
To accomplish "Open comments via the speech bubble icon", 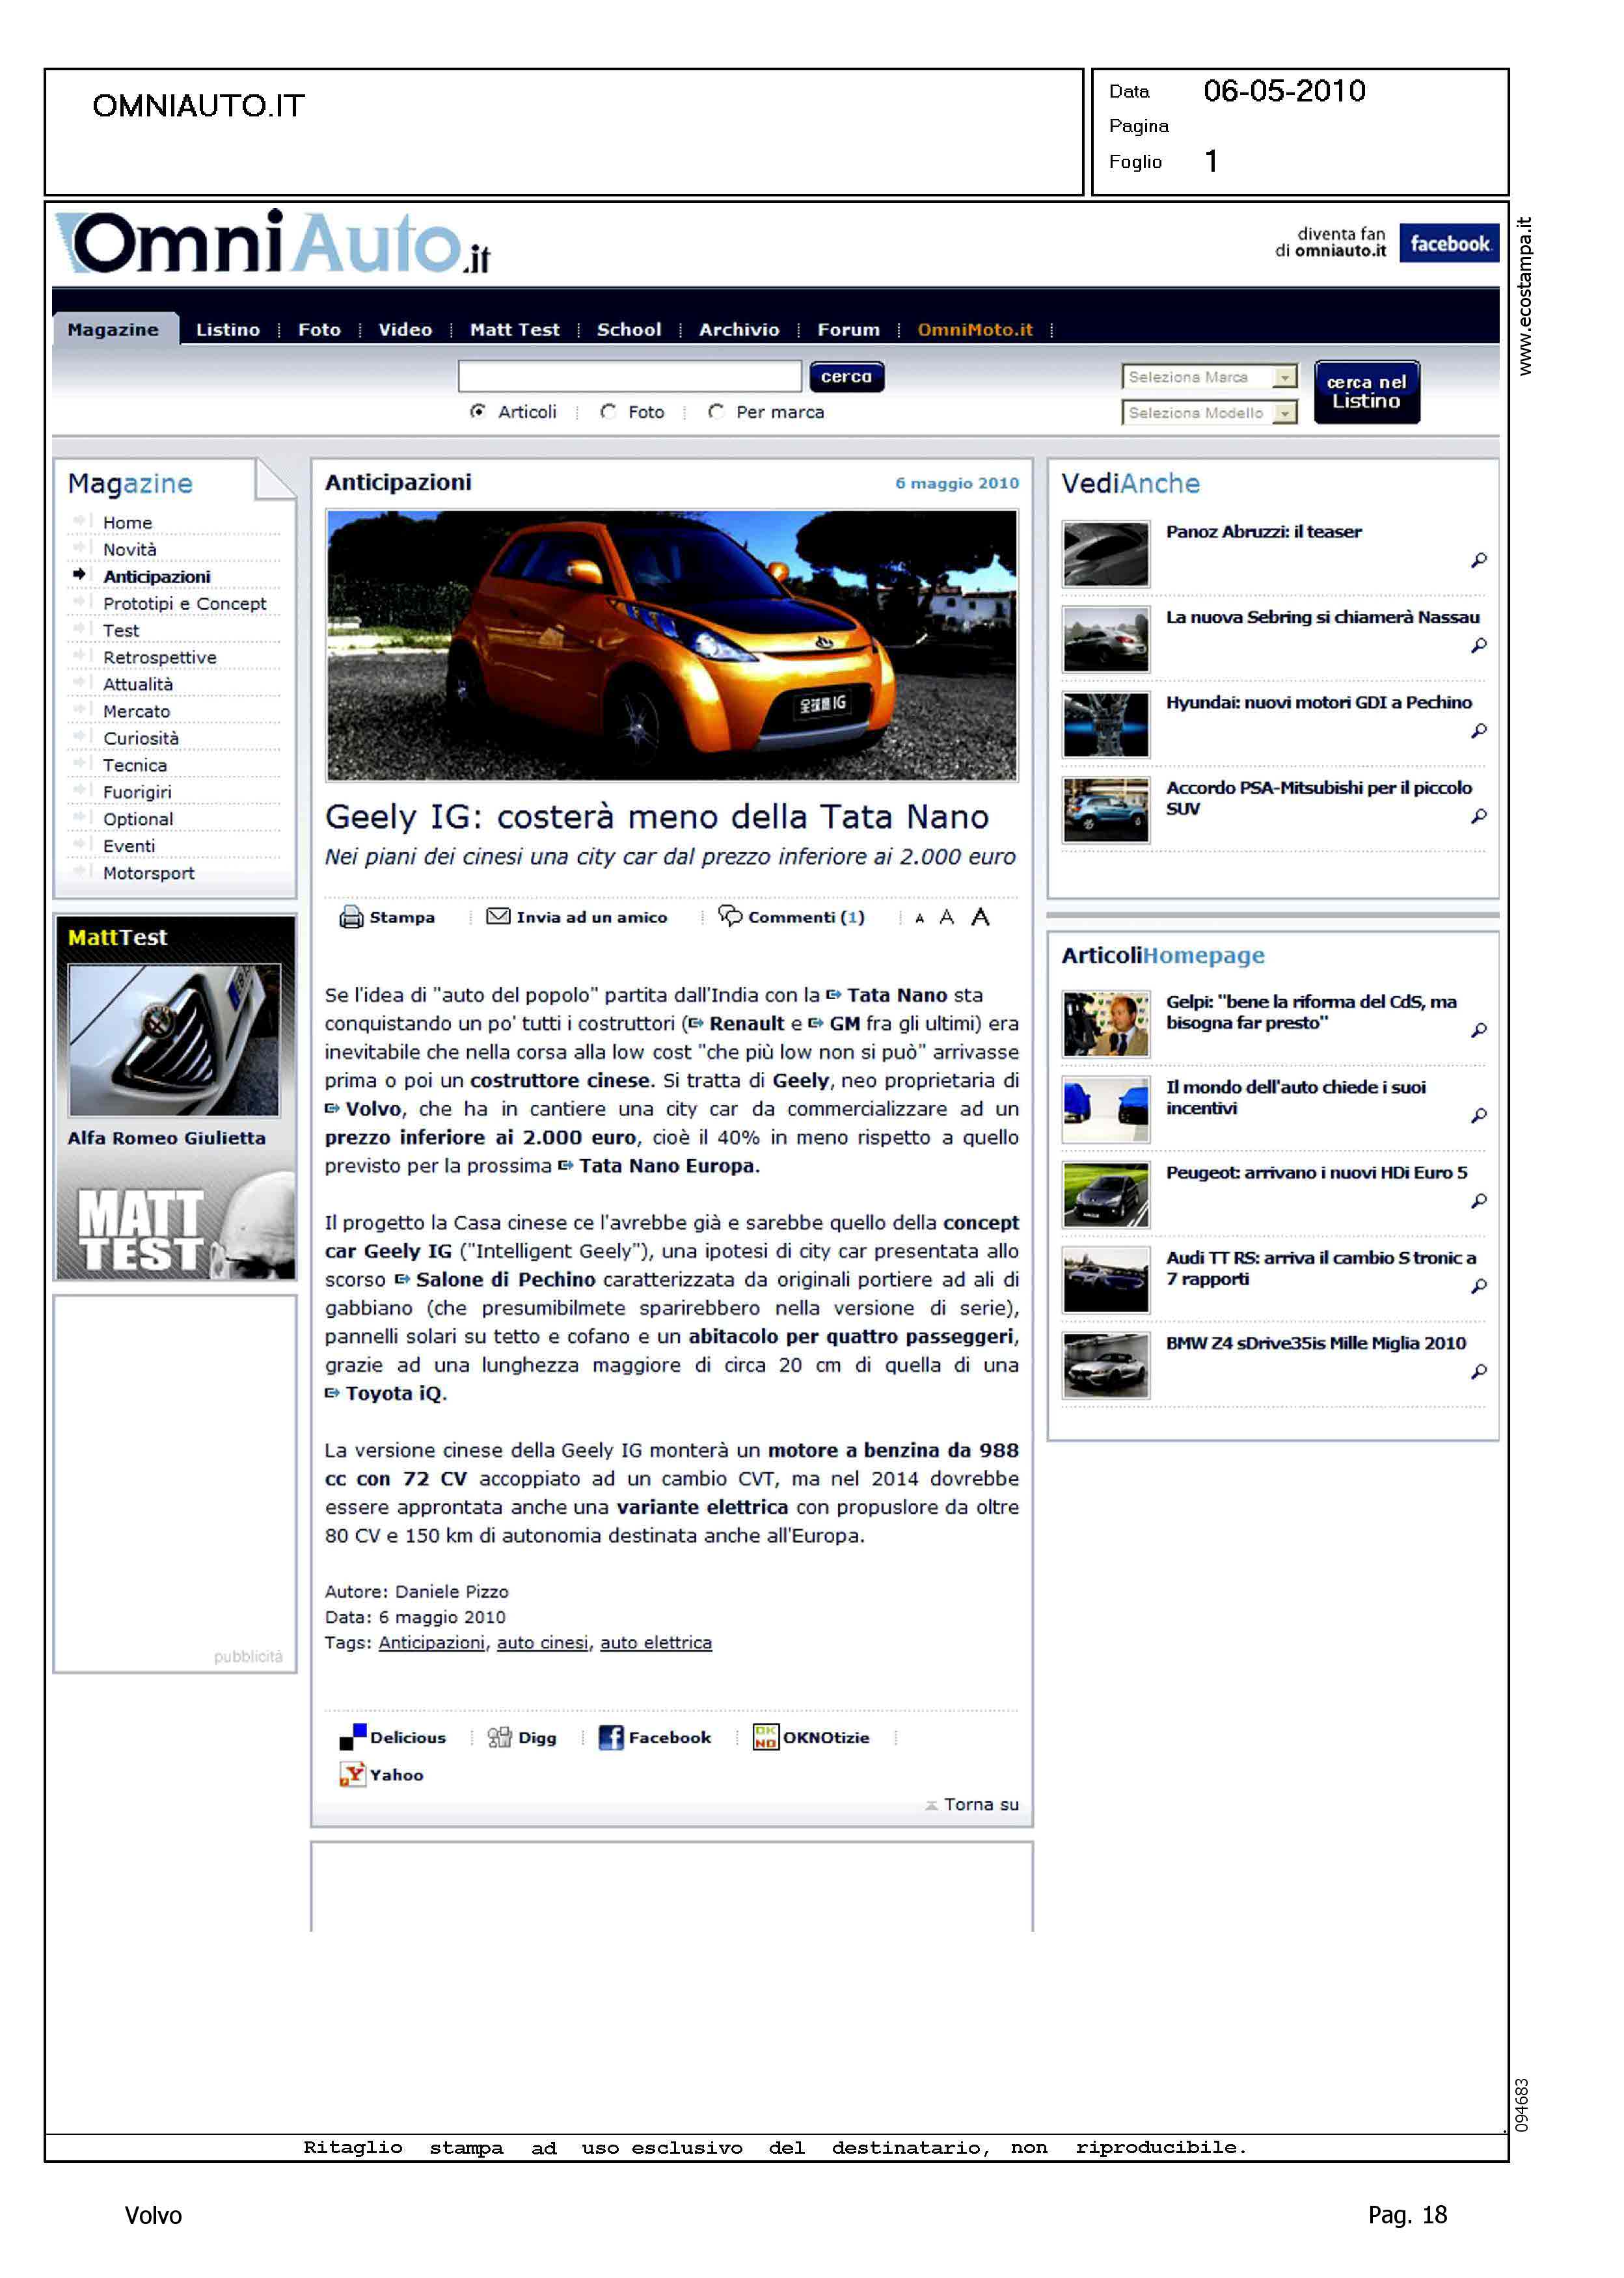I will (x=730, y=916).
